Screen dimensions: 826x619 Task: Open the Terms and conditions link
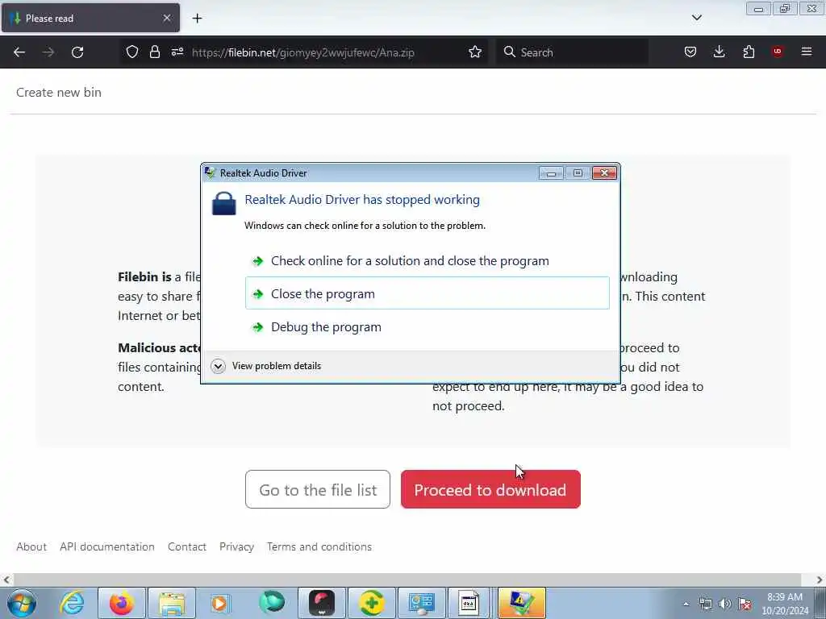[x=319, y=547]
